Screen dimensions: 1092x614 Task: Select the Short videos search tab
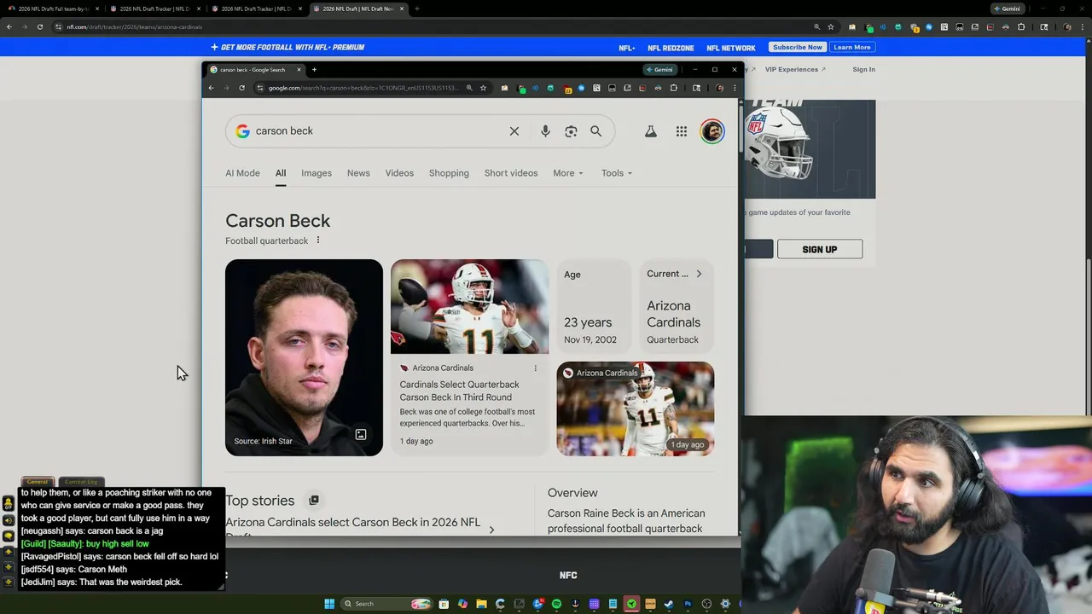pos(511,173)
